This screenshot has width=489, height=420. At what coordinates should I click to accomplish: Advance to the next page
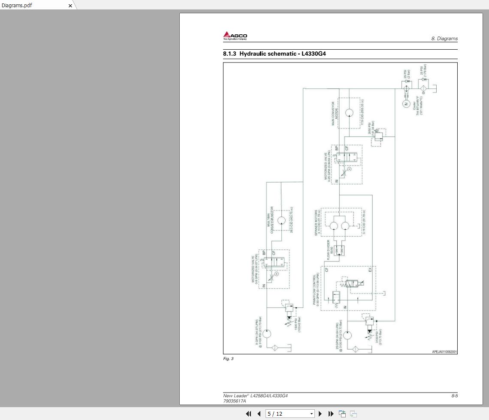click(320, 414)
